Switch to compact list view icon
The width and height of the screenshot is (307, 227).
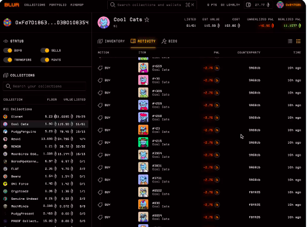tap(290, 41)
